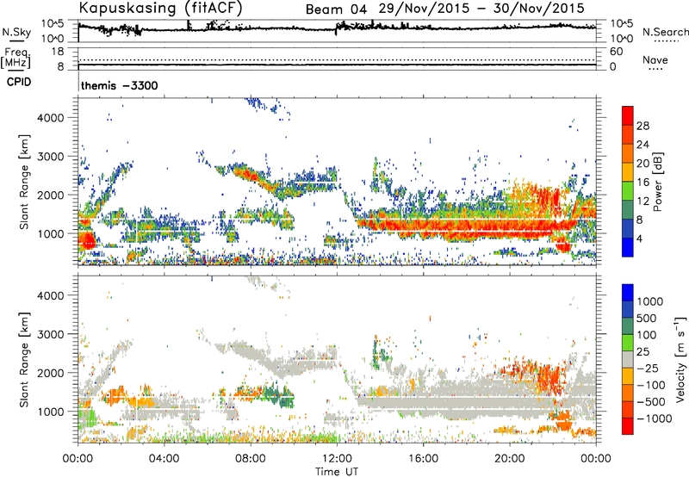Click the '12:00' time axis tick

click(337, 459)
